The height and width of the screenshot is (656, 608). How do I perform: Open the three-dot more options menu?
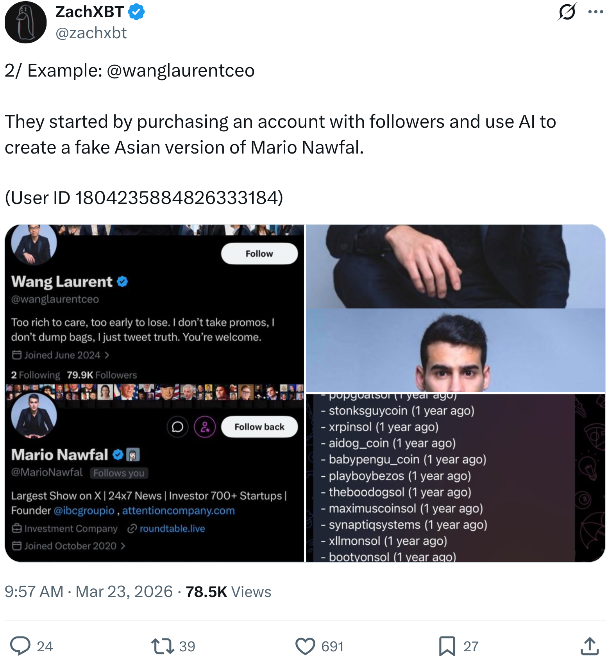coord(595,12)
